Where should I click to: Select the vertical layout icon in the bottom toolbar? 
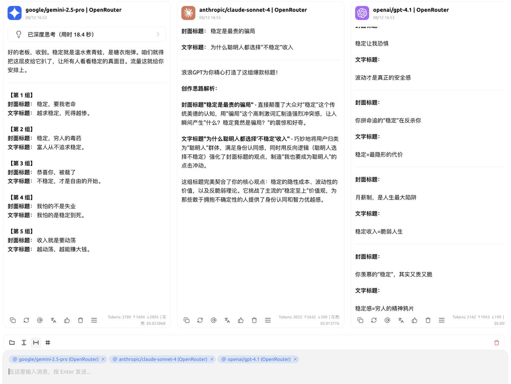click(24, 343)
